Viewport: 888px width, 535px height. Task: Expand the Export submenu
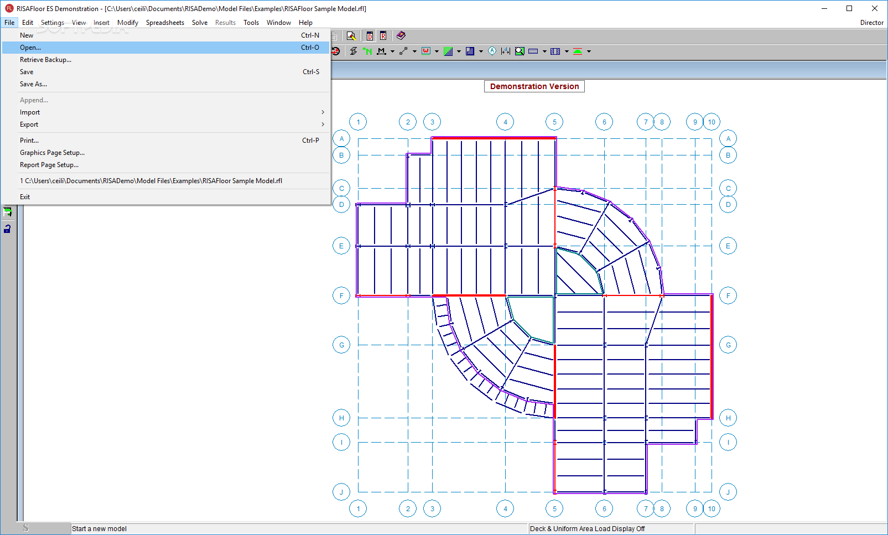166,124
